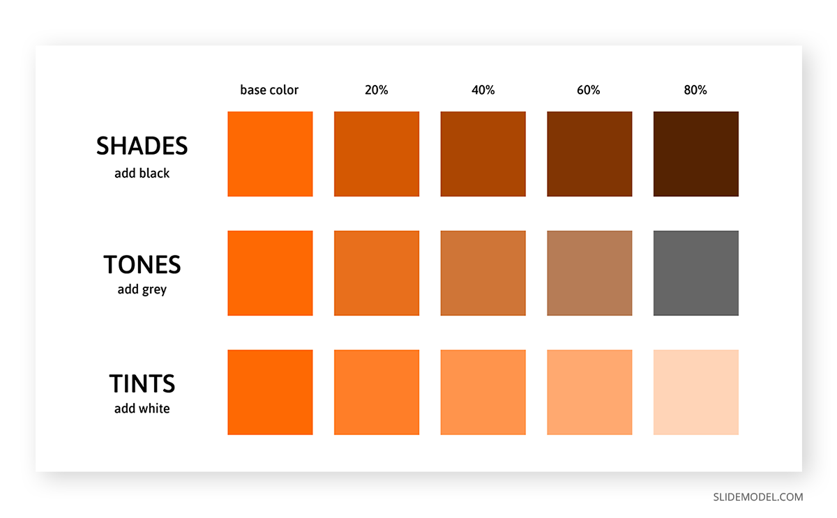837x518 pixels.
Task: Select the grey 80% tone swatch
Action: pos(696,273)
